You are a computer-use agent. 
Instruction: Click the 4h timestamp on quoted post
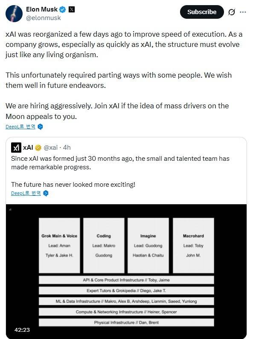pos(67,148)
